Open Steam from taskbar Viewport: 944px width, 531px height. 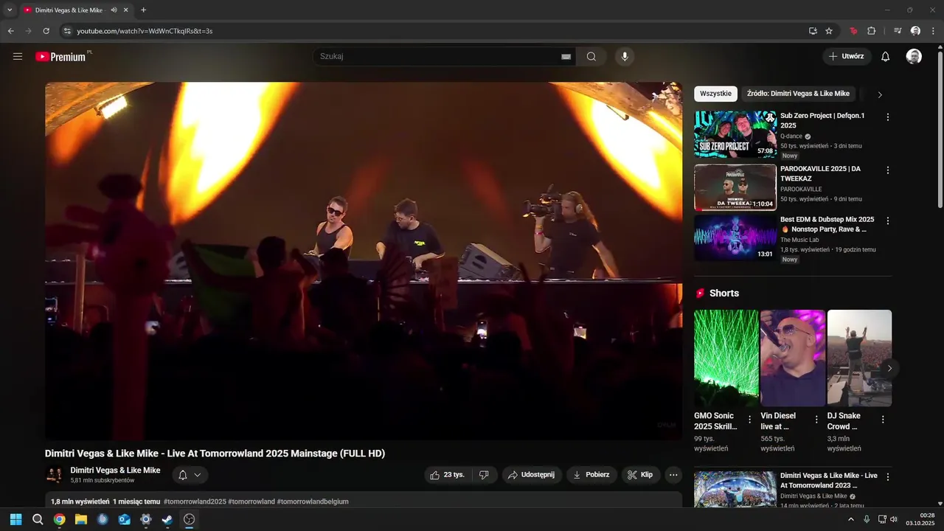tap(167, 519)
